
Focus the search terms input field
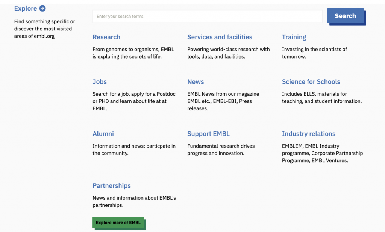pos(208,17)
